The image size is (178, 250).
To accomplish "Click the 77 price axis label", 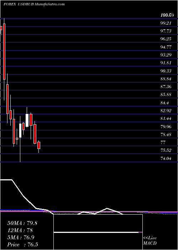I will coord(163,142).
